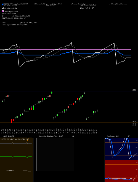The image size is (138, 182).
Task: Click the magenta 200 Day legend swatch
Action: pos(3,11)
